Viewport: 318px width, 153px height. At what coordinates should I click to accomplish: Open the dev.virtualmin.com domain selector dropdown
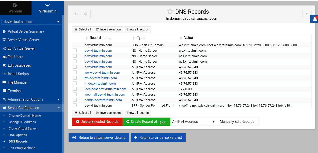31,22
